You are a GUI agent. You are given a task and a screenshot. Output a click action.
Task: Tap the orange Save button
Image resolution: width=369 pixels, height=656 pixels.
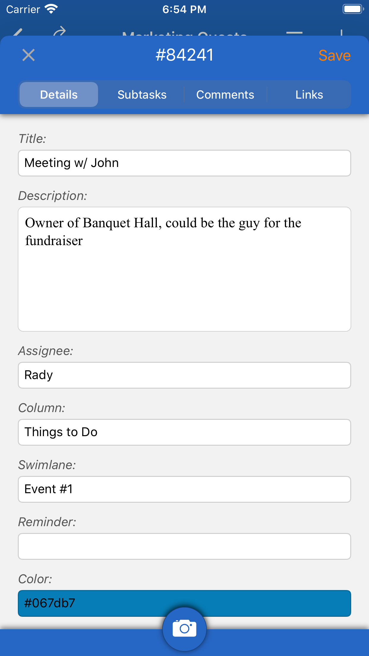[x=334, y=56]
